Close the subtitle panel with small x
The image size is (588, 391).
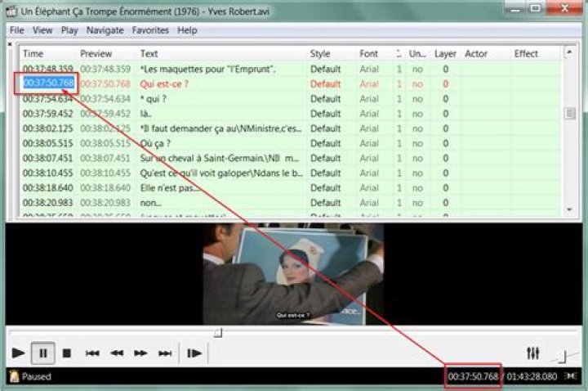[x=10, y=44]
